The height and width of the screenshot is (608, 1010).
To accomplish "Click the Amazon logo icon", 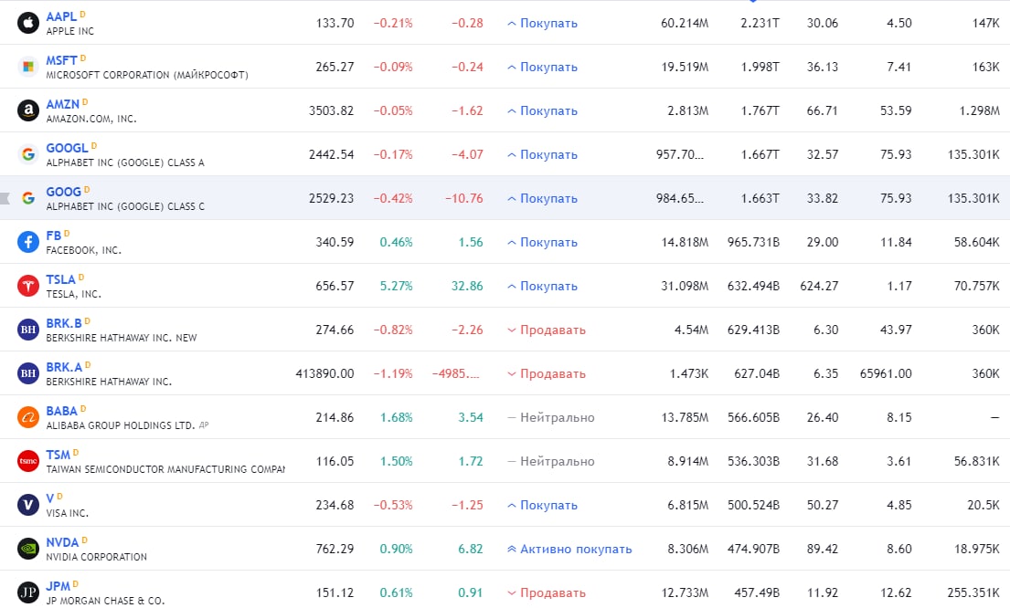I will coord(27,110).
